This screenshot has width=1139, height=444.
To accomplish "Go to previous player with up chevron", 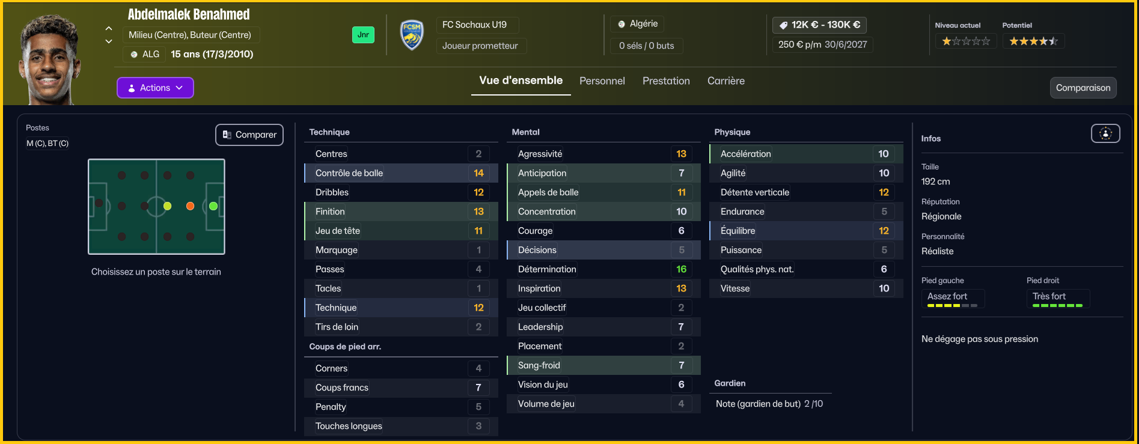I will click(109, 28).
